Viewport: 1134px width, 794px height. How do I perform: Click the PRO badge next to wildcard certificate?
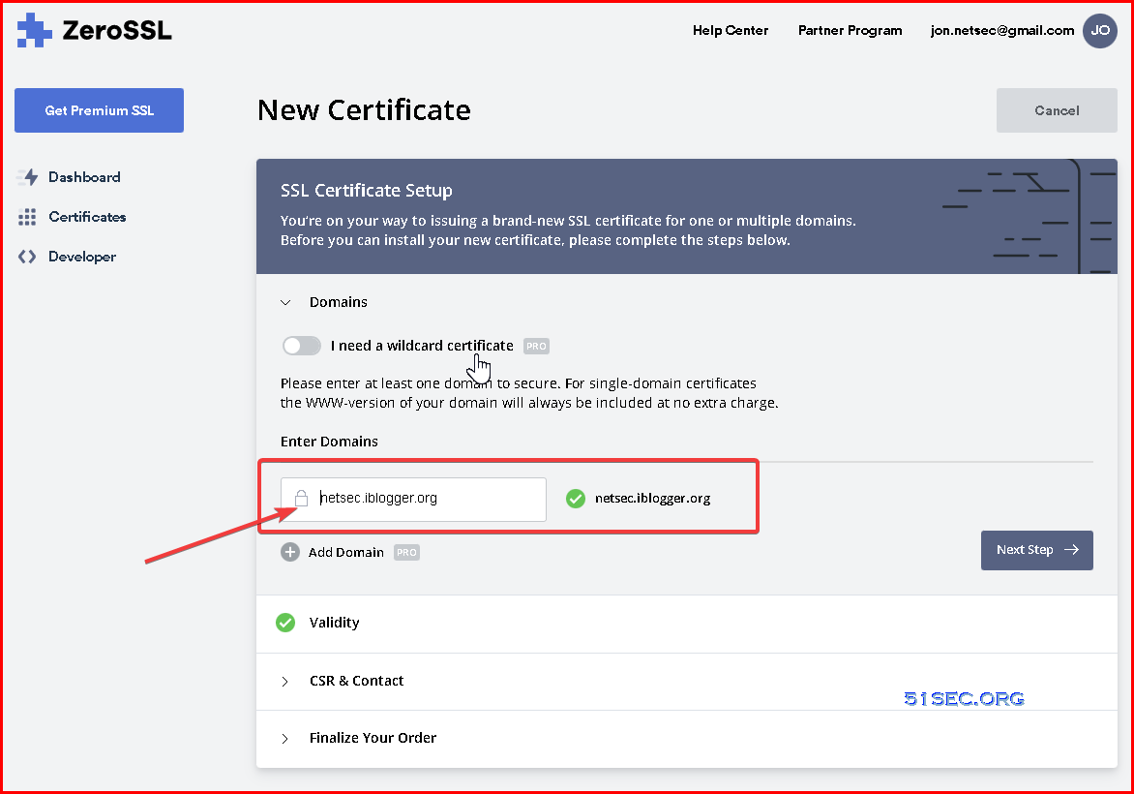tap(536, 346)
